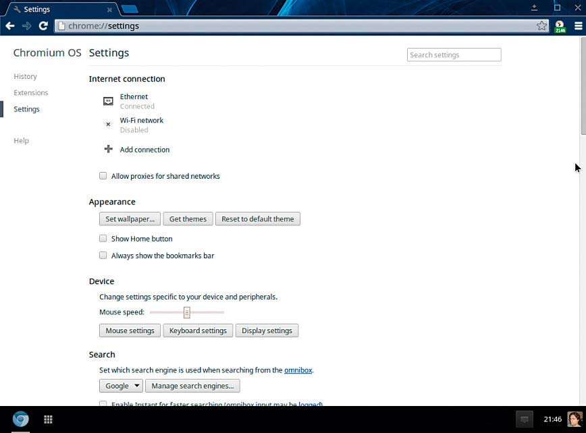586x433 pixels.
Task: Open Help in the sidebar
Action: tap(22, 140)
